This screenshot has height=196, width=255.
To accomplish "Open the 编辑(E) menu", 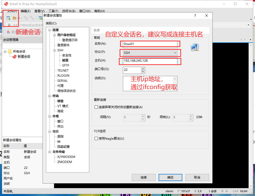I will pos(25,11).
